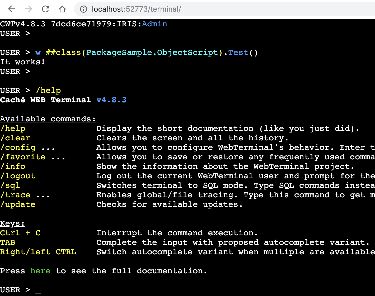
Task: Focus the localhost address bar URL
Action: pos(136,9)
